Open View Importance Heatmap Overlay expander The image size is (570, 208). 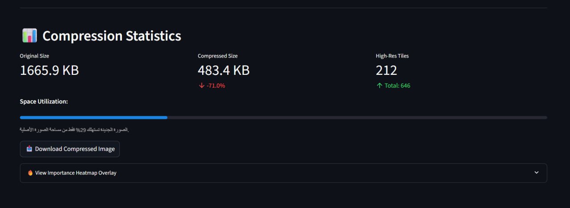[283, 173]
